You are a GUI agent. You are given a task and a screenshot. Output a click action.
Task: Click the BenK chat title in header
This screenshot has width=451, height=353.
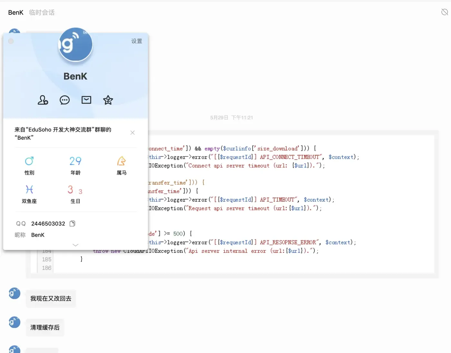point(16,13)
